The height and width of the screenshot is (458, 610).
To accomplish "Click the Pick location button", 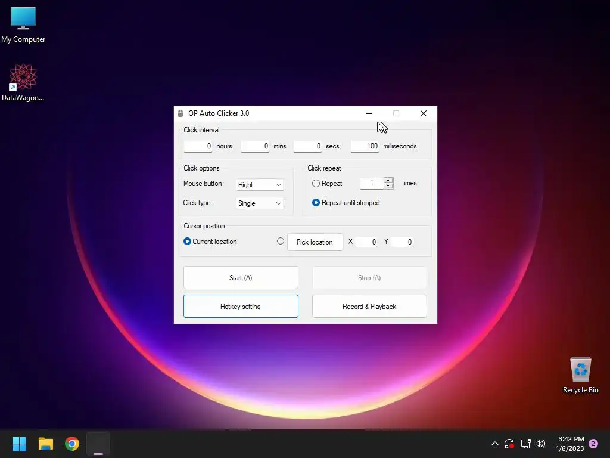I will tap(315, 242).
